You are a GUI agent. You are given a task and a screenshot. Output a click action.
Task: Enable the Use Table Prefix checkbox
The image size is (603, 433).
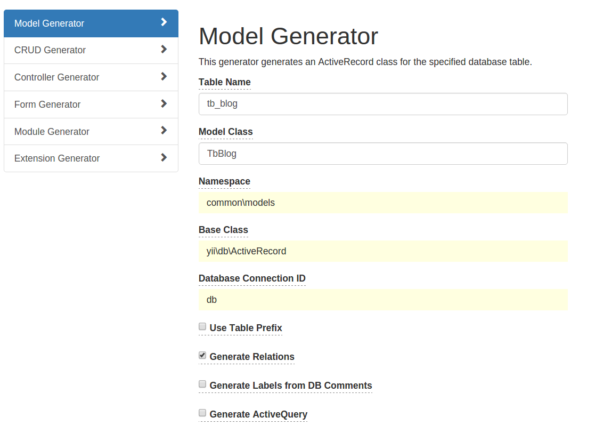202,327
